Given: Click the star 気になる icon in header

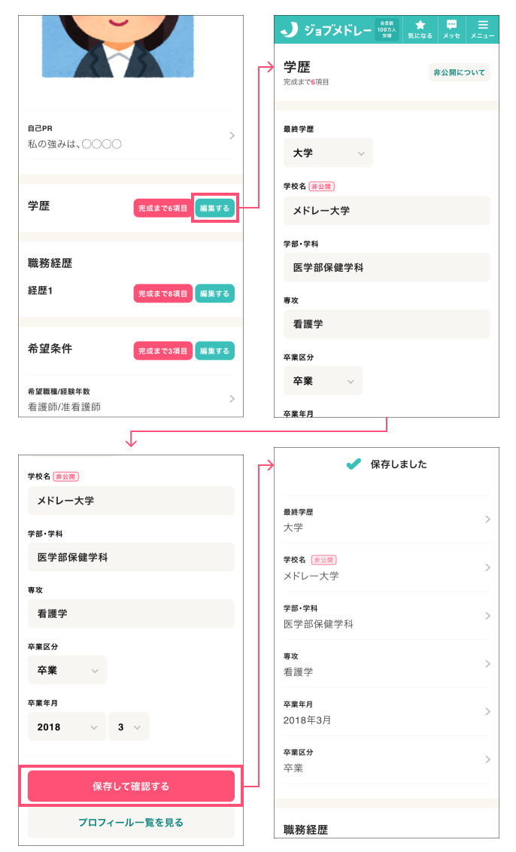Looking at the screenshot, I should click(x=420, y=29).
